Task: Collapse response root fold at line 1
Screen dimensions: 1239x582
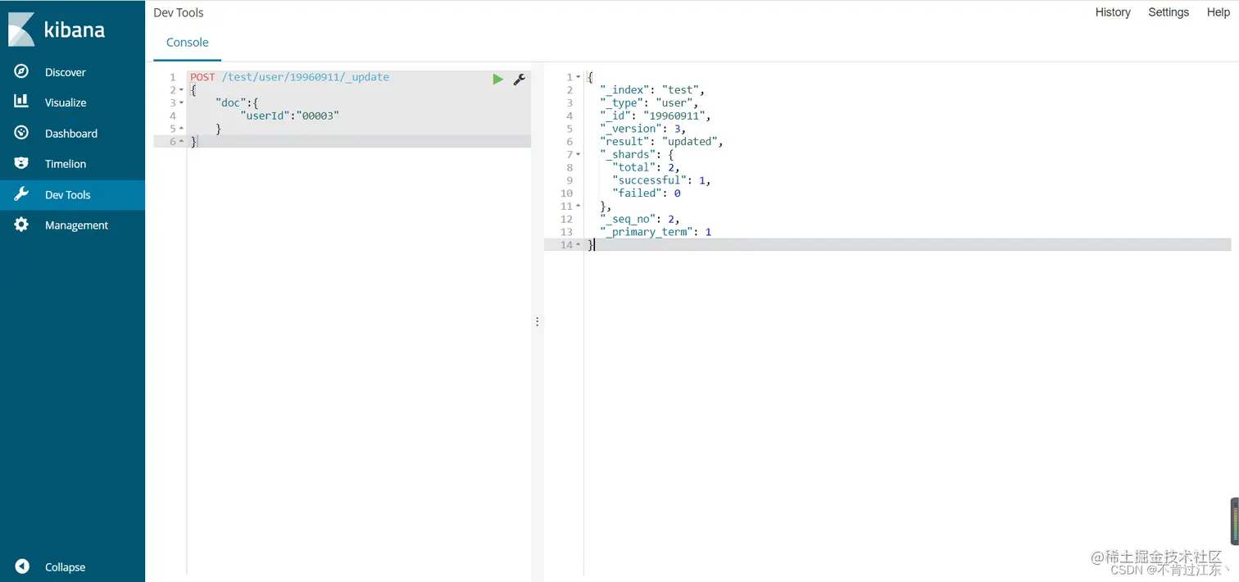Action: click(578, 77)
